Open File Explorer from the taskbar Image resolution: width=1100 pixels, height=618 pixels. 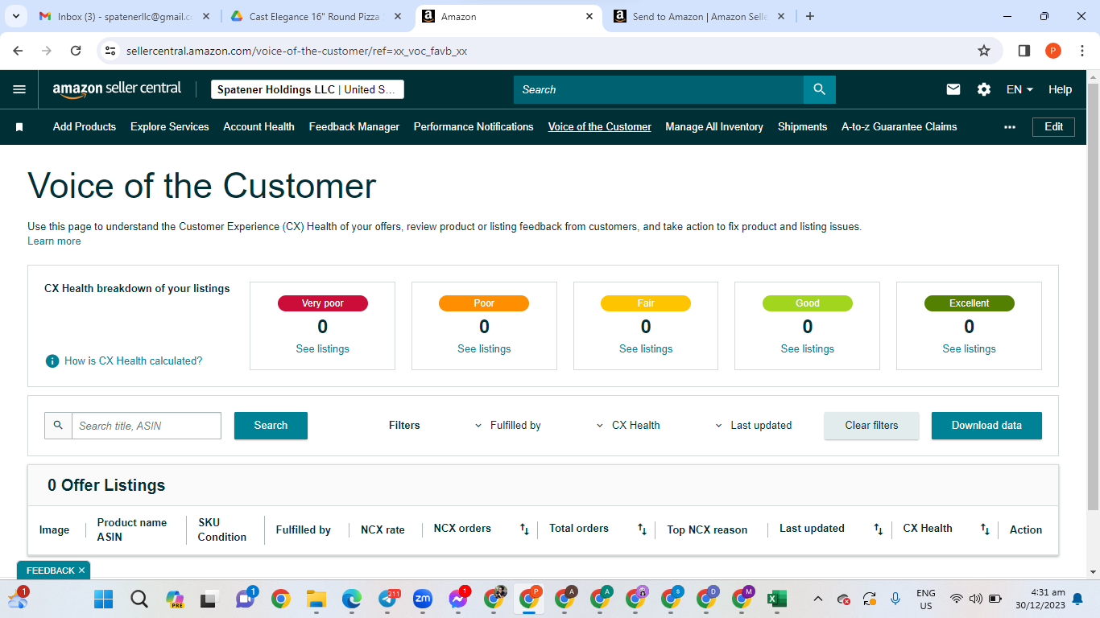point(316,599)
